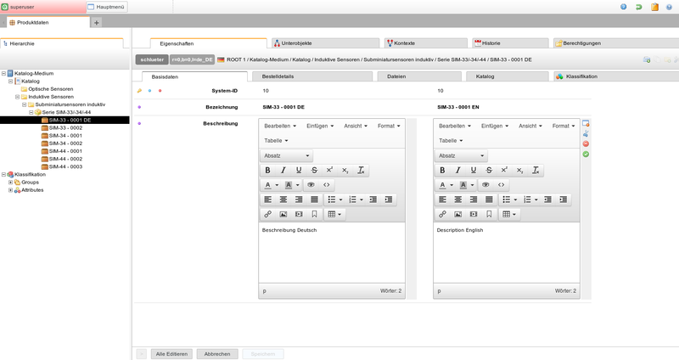Center align text in the German editor
The height and width of the screenshot is (360, 679).
283,200
